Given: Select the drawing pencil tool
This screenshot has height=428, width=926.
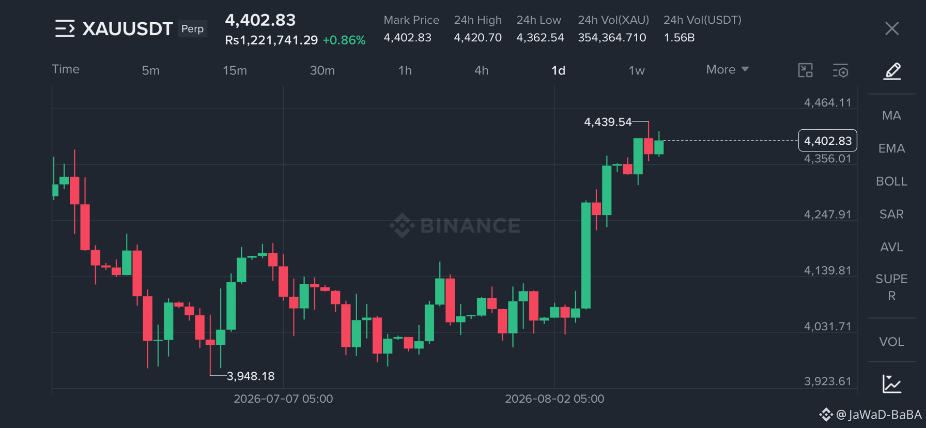Looking at the screenshot, I should (x=892, y=71).
